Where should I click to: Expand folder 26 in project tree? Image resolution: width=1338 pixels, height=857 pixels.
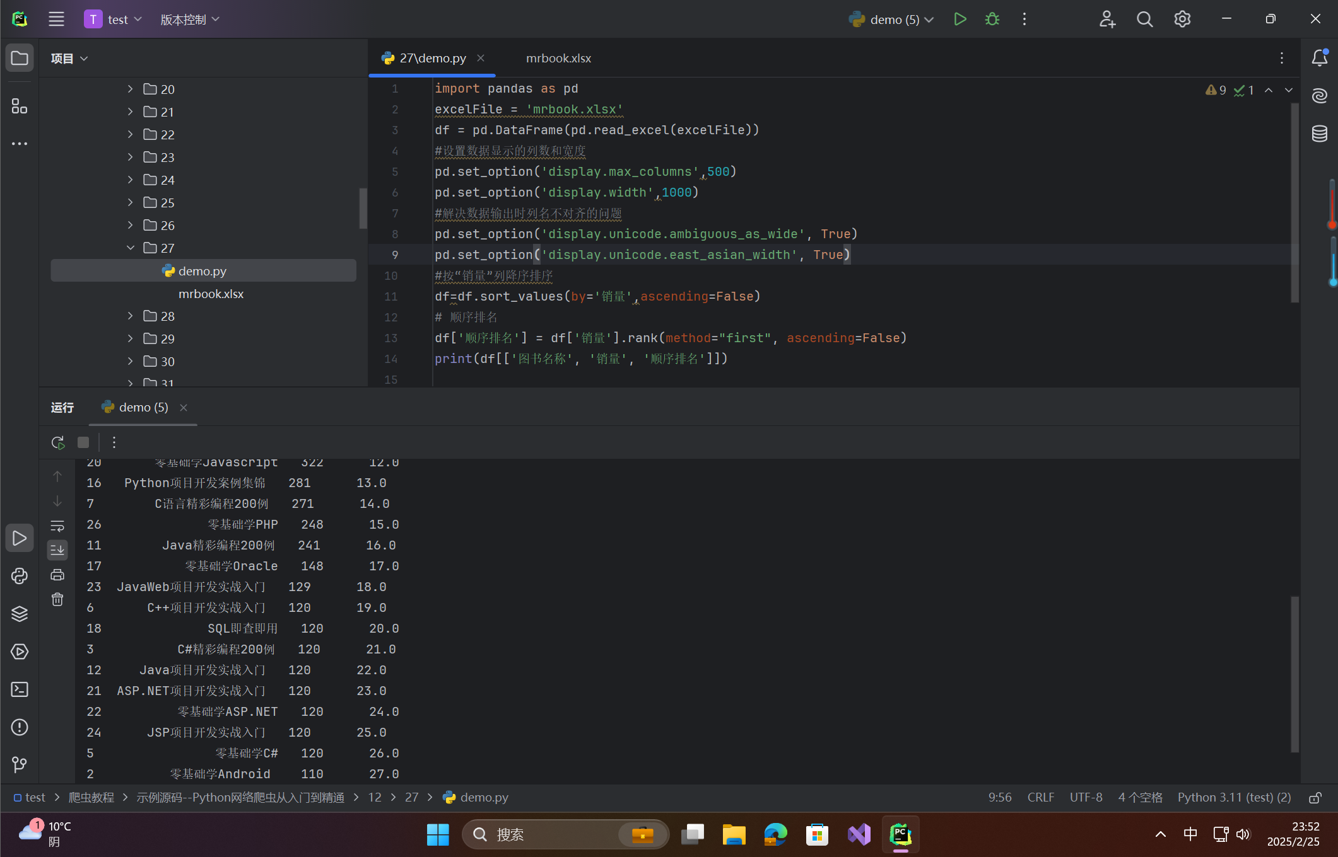[130, 225]
